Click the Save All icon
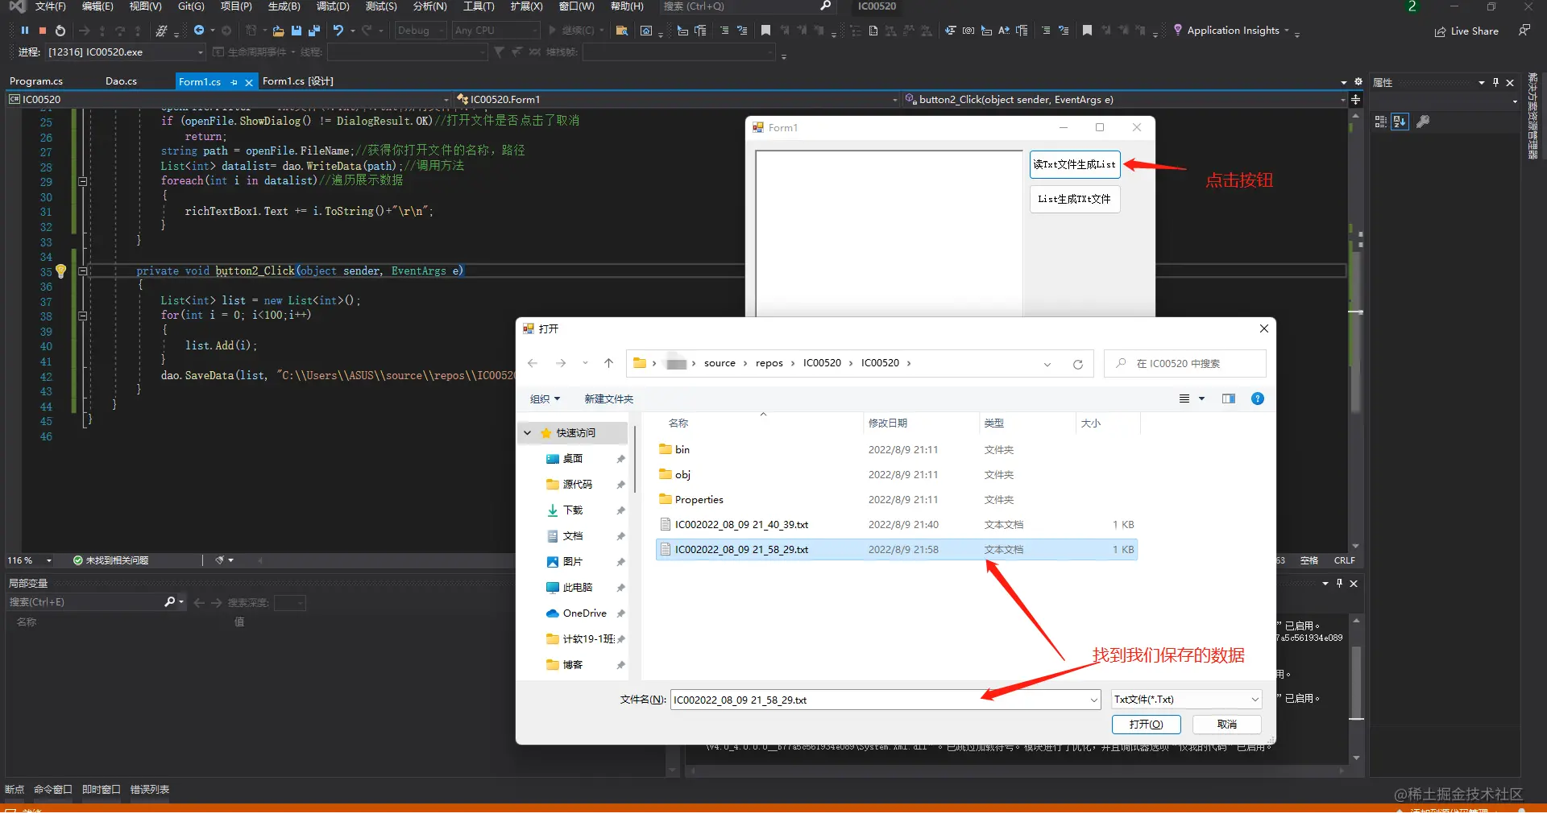Viewport: 1547px width, 826px height. tap(314, 31)
